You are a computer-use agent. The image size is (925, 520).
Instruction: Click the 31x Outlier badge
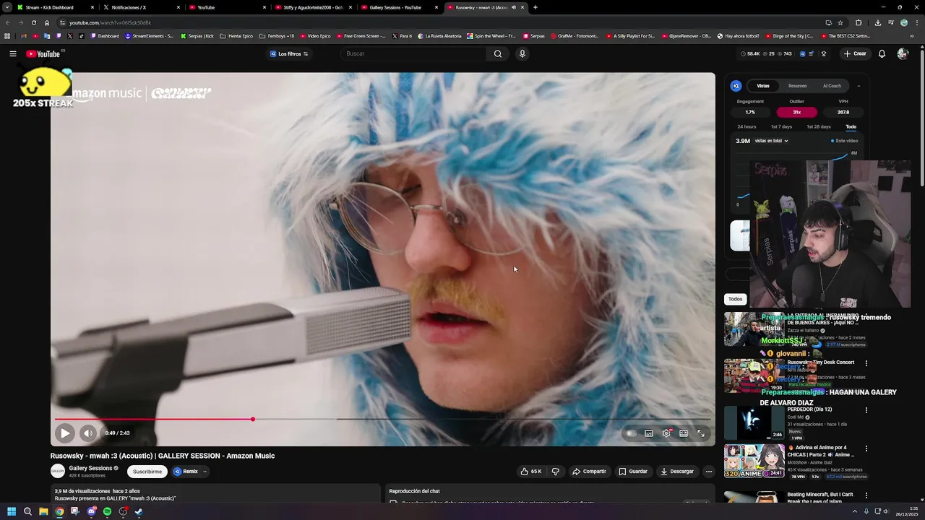tap(797, 113)
